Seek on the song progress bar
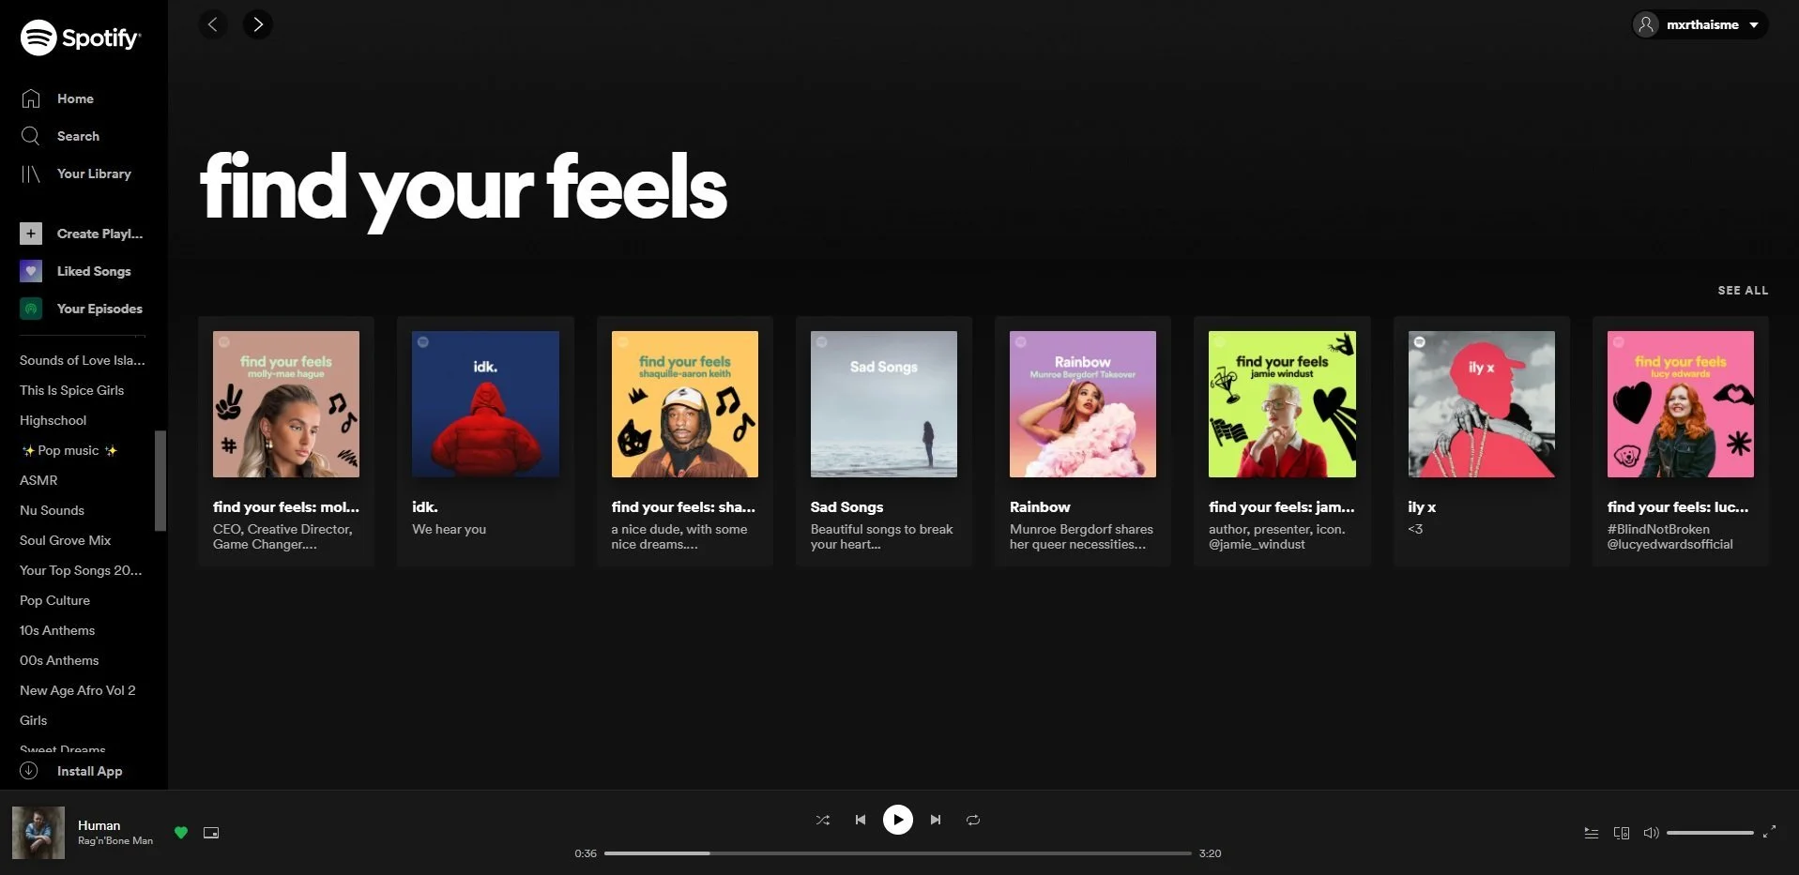This screenshot has height=875, width=1799. tap(898, 853)
